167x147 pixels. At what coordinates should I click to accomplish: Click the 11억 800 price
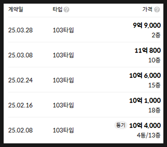pyautogui.click(x=148, y=50)
